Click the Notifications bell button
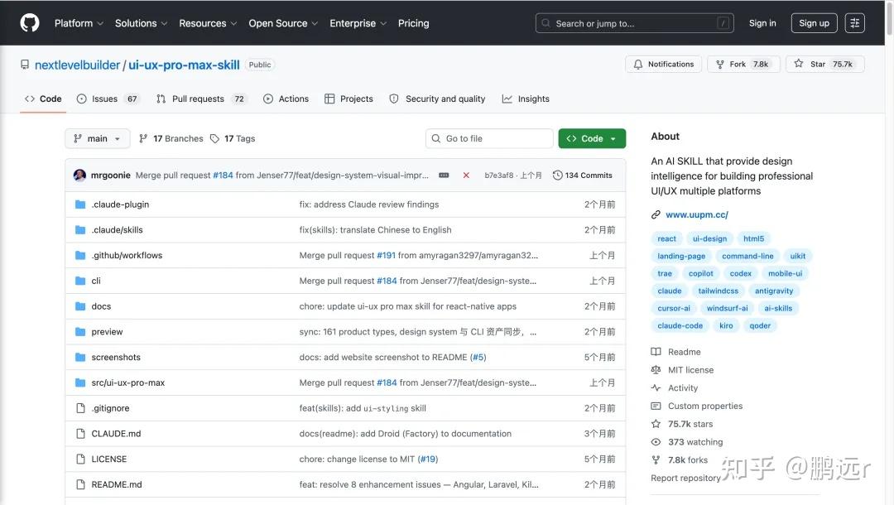The width and height of the screenshot is (894, 505). click(x=663, y=64)
